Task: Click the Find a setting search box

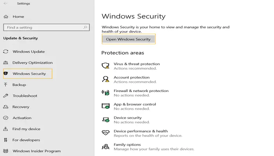Action: point(43,28)
